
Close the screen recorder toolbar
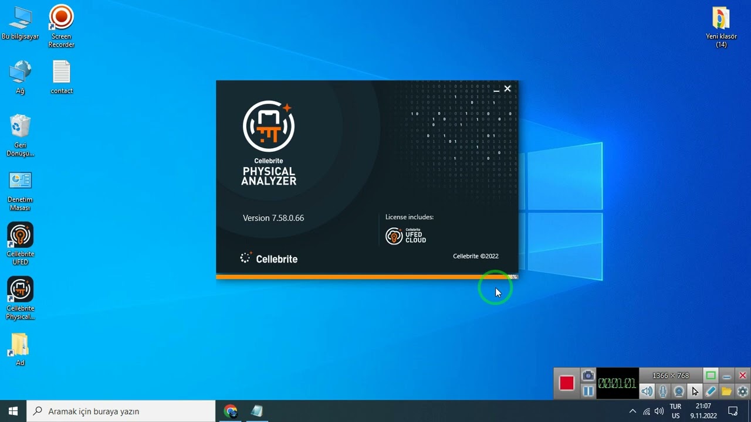[742, 376]
